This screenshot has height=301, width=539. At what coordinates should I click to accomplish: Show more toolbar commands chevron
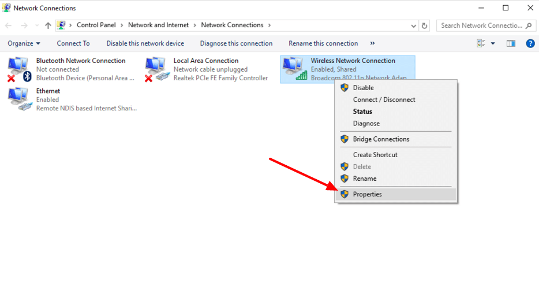372,43
